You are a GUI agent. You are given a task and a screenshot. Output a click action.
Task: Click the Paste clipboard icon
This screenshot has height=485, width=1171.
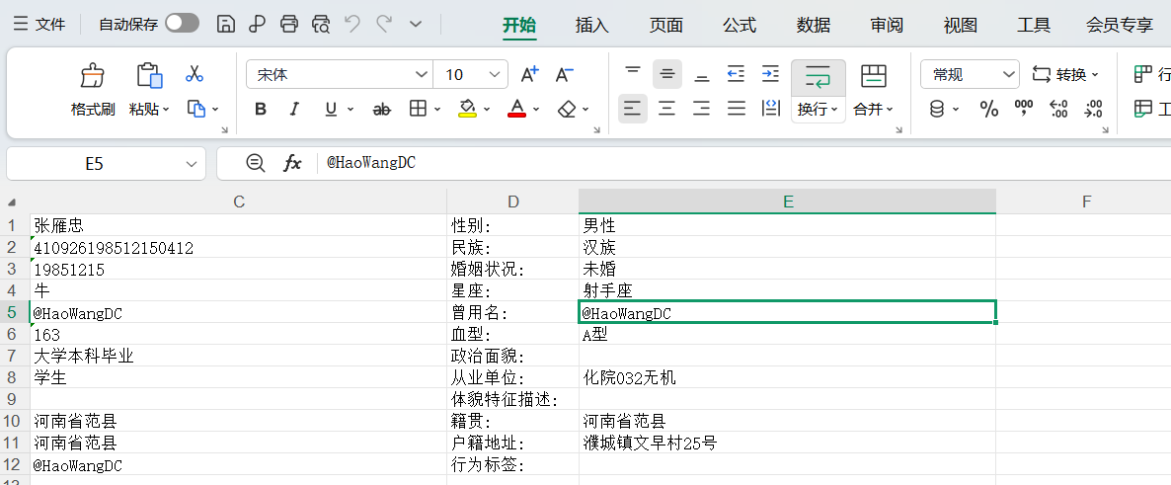(149, 75)
